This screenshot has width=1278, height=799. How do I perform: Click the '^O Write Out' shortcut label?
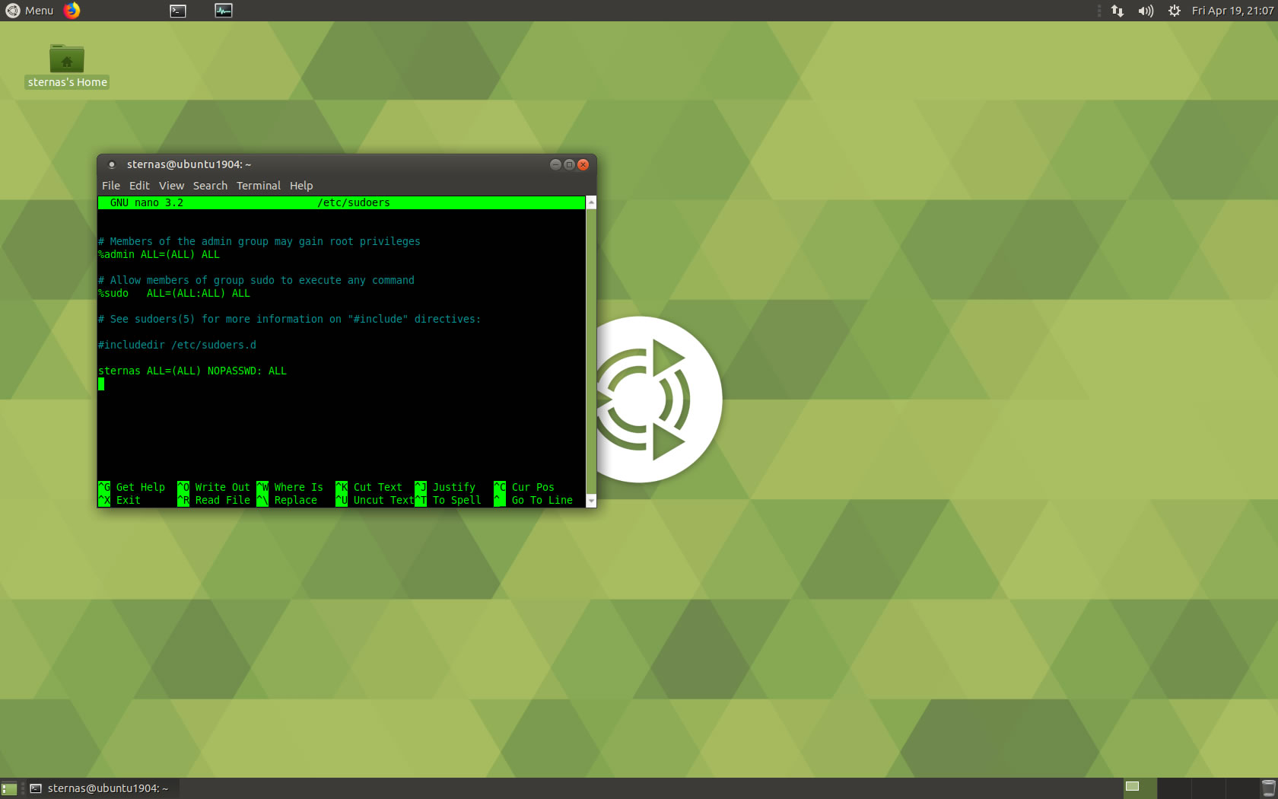214,488
